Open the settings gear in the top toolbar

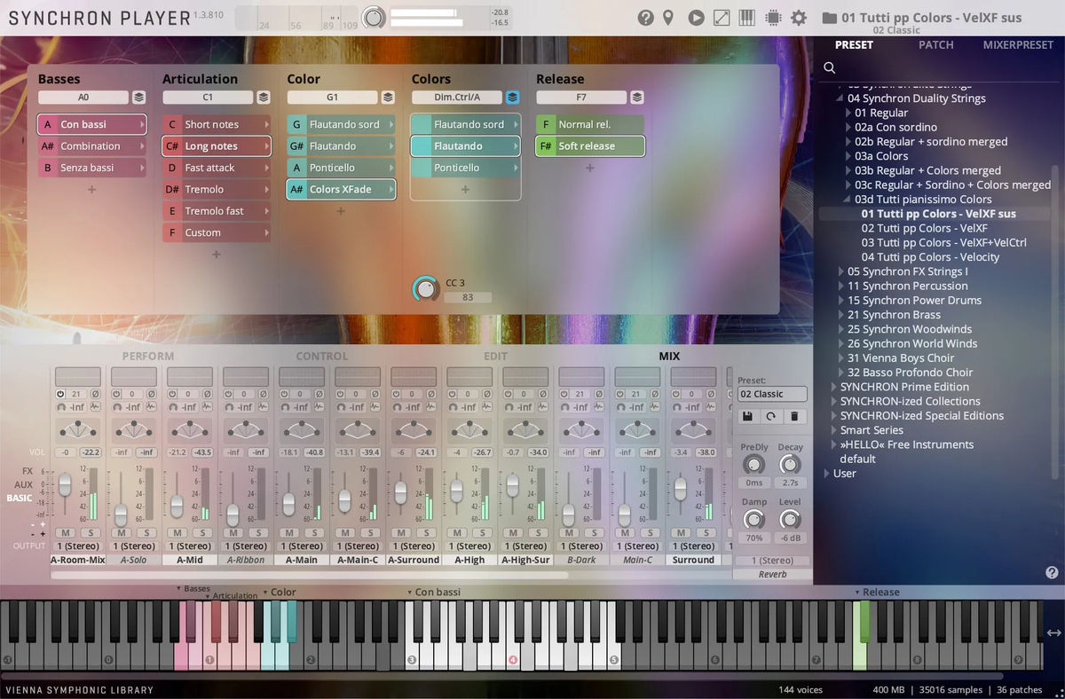[799, 18]
